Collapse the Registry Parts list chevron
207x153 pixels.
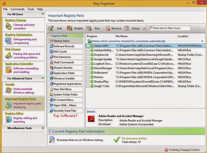(x=50, y=36)
